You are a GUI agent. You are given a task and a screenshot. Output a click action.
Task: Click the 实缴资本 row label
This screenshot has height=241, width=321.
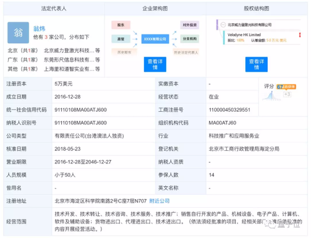[x=168, y=84]
